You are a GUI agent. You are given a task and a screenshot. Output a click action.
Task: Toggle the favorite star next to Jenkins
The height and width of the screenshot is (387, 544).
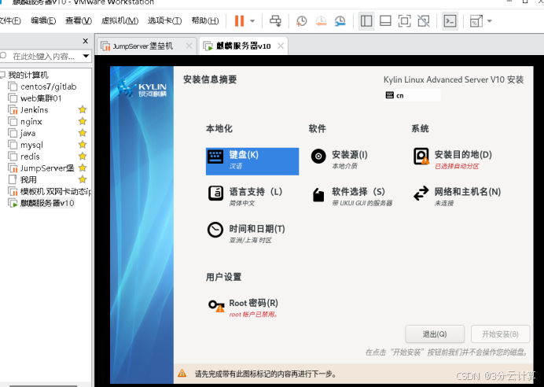(x=83, y=110)
